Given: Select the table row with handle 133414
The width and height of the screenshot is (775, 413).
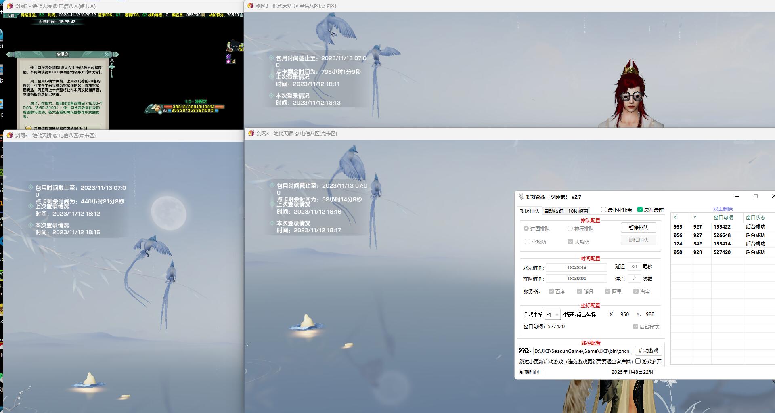Looking at the screenshot, I should [x=722, y=244].
